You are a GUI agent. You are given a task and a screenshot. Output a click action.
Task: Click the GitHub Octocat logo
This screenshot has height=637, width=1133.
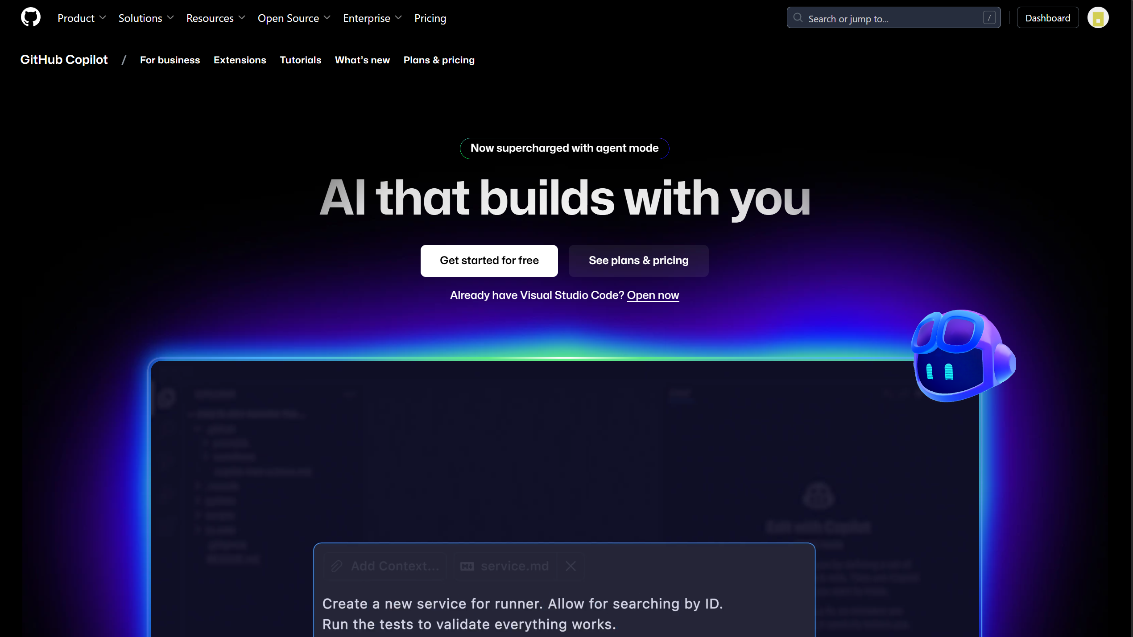coord(31,17)
